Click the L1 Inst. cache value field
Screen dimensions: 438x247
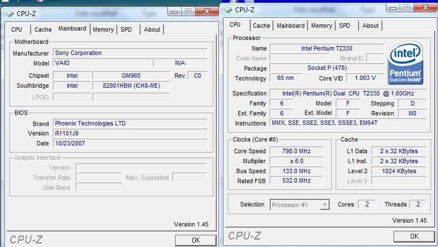399,162
